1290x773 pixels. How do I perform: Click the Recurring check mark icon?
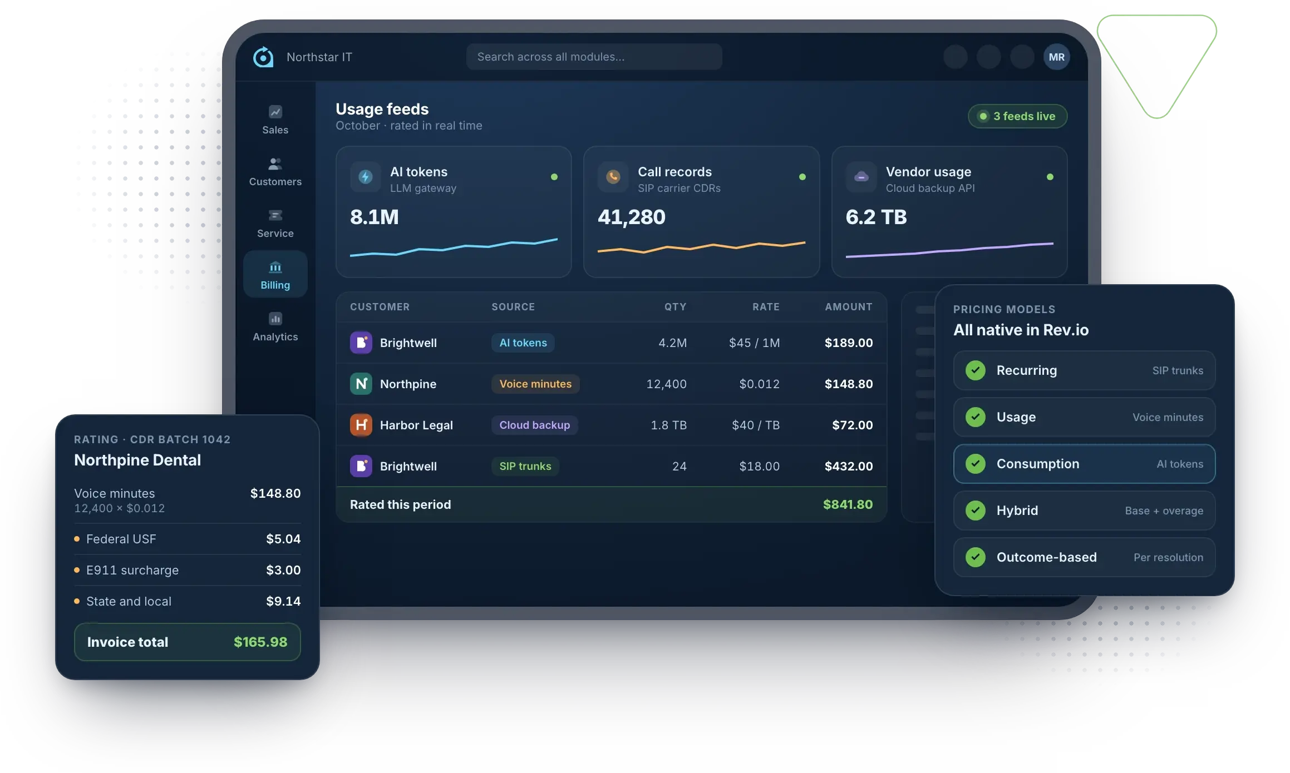[975, 370]
